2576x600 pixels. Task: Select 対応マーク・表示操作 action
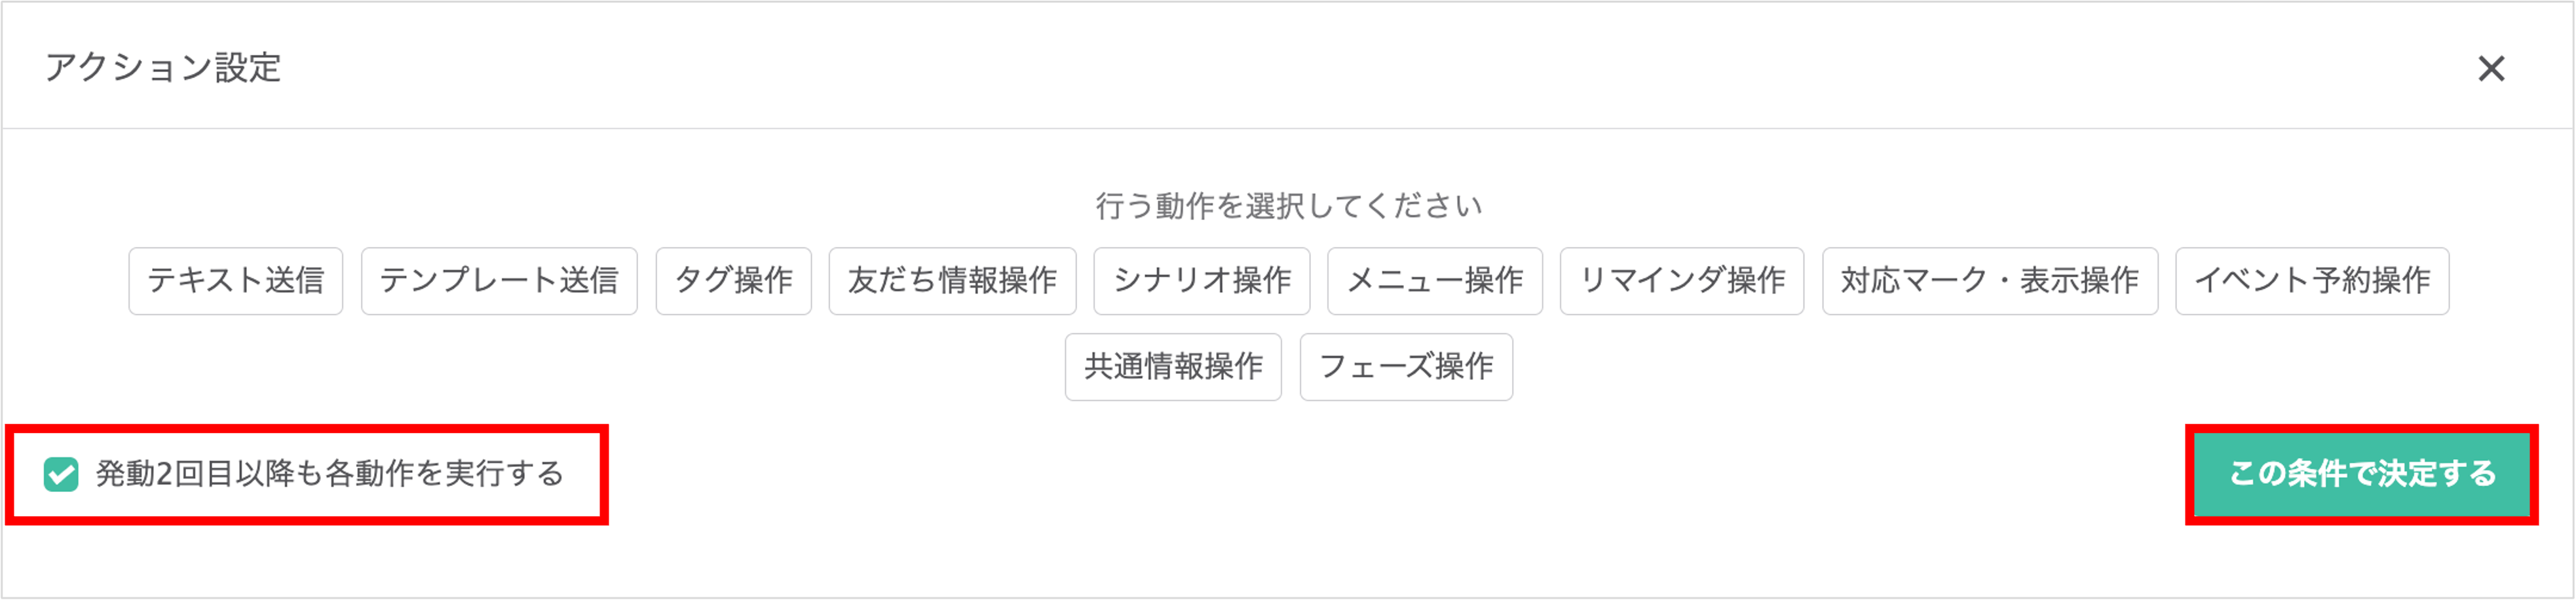coord(1989,281)
